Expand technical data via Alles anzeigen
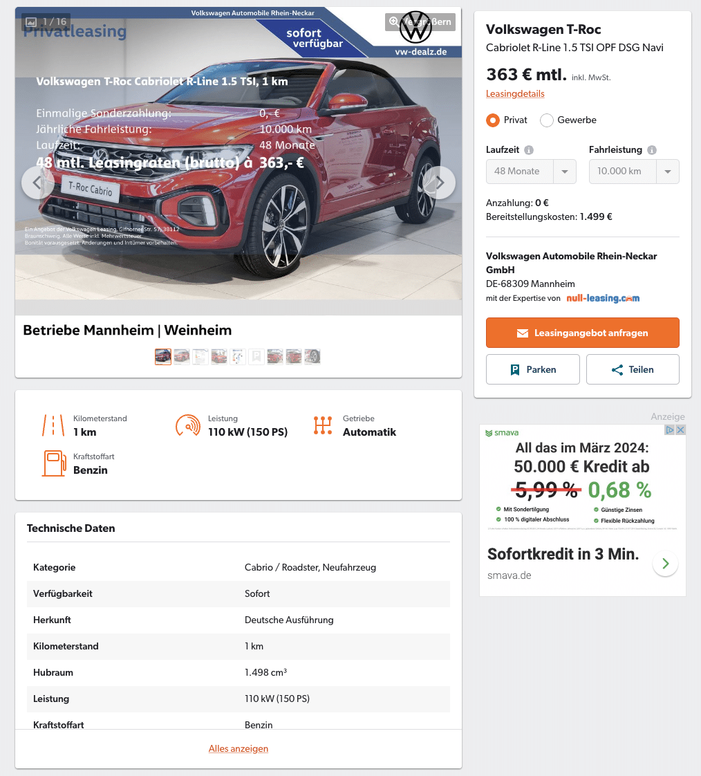Viewport: 701px width, 776px height. pyautogui.click(x=239, y=748)
